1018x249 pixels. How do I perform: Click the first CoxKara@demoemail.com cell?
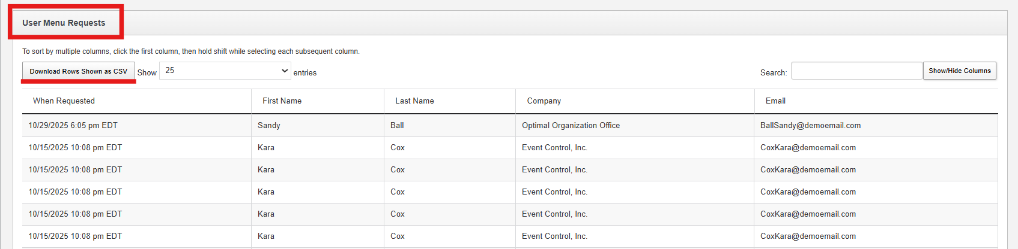pyautogui.click(x=808, y=148)
